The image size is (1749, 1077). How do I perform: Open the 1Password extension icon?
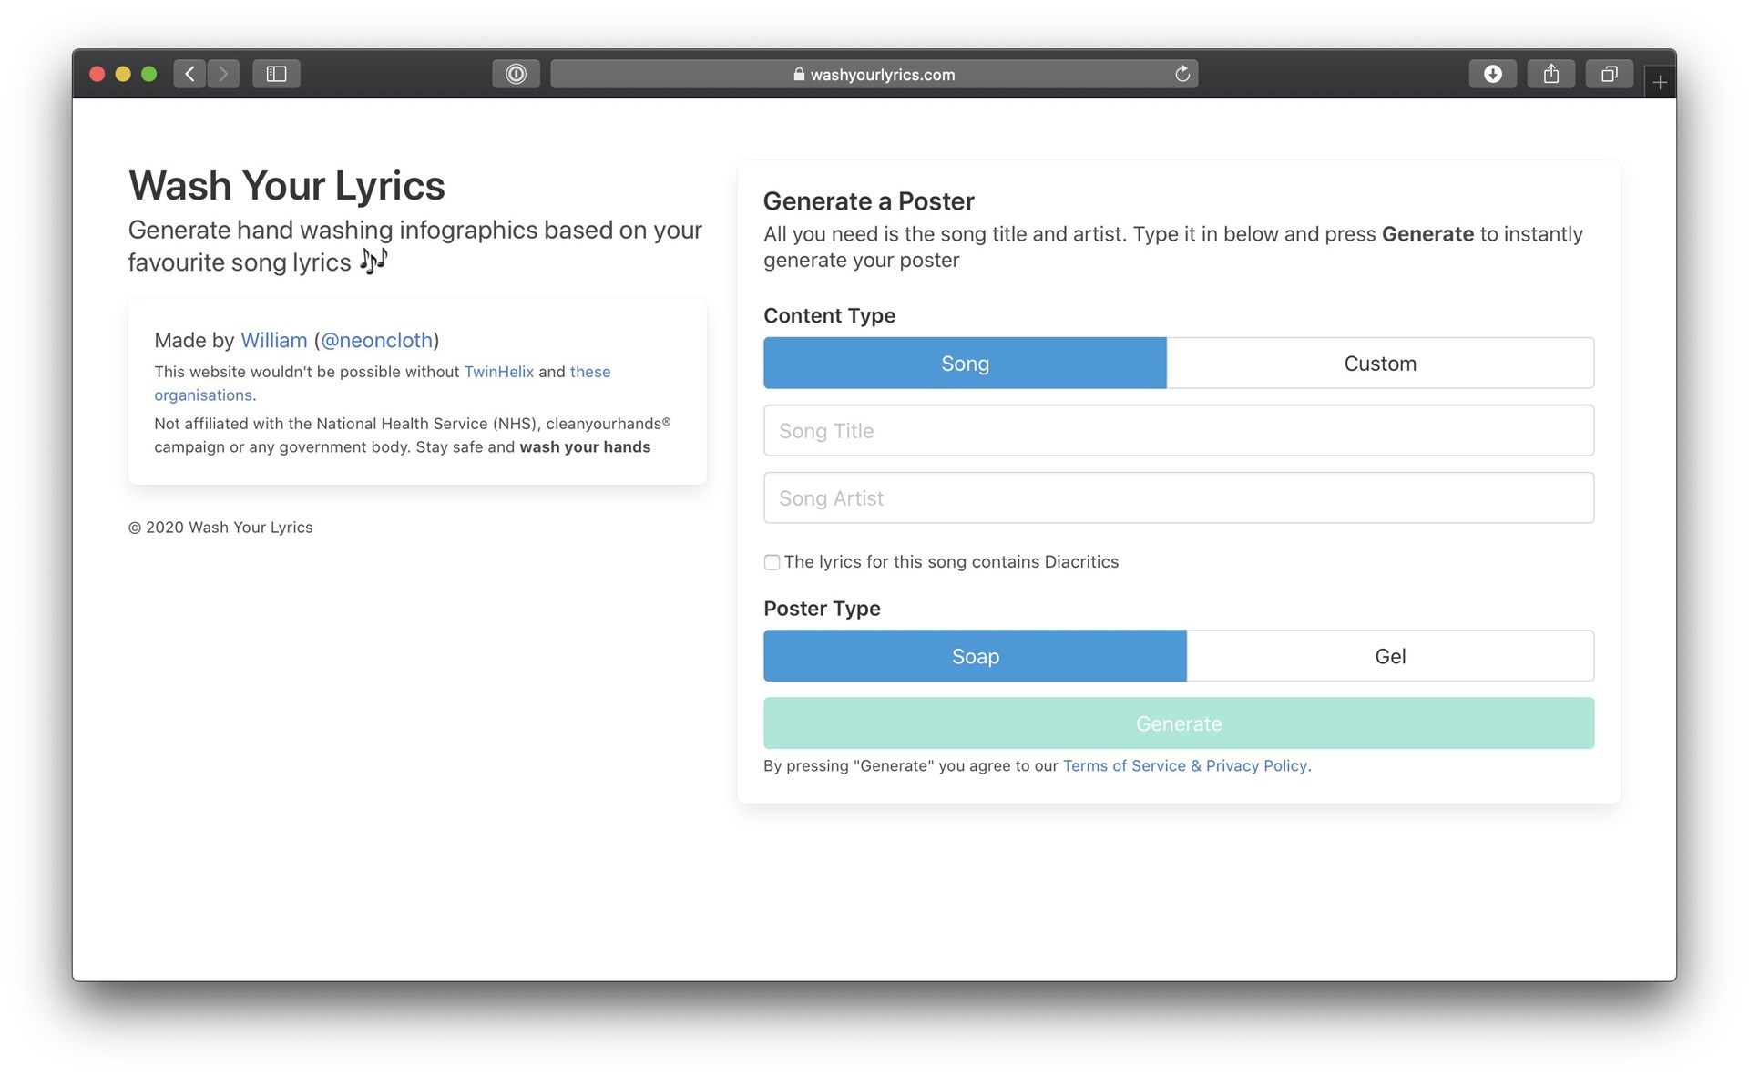pos(516,74)
